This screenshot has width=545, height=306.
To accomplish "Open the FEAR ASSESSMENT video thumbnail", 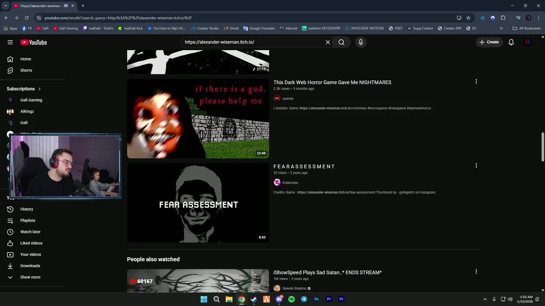I will tap(198, 203).
